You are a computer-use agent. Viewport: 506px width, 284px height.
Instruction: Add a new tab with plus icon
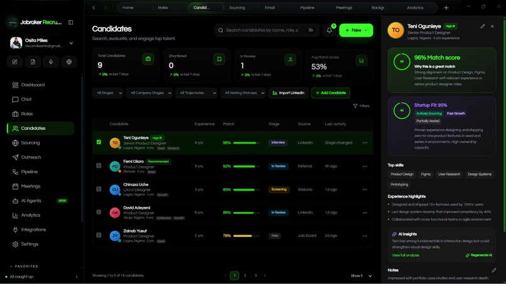(446, 8)
